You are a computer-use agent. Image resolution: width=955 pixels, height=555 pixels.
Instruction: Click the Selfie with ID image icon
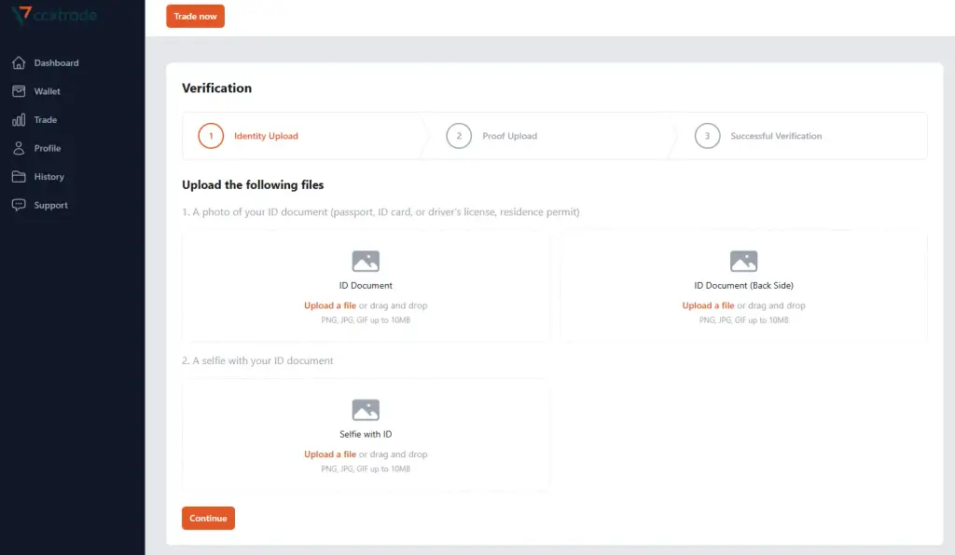pos(366,410)
